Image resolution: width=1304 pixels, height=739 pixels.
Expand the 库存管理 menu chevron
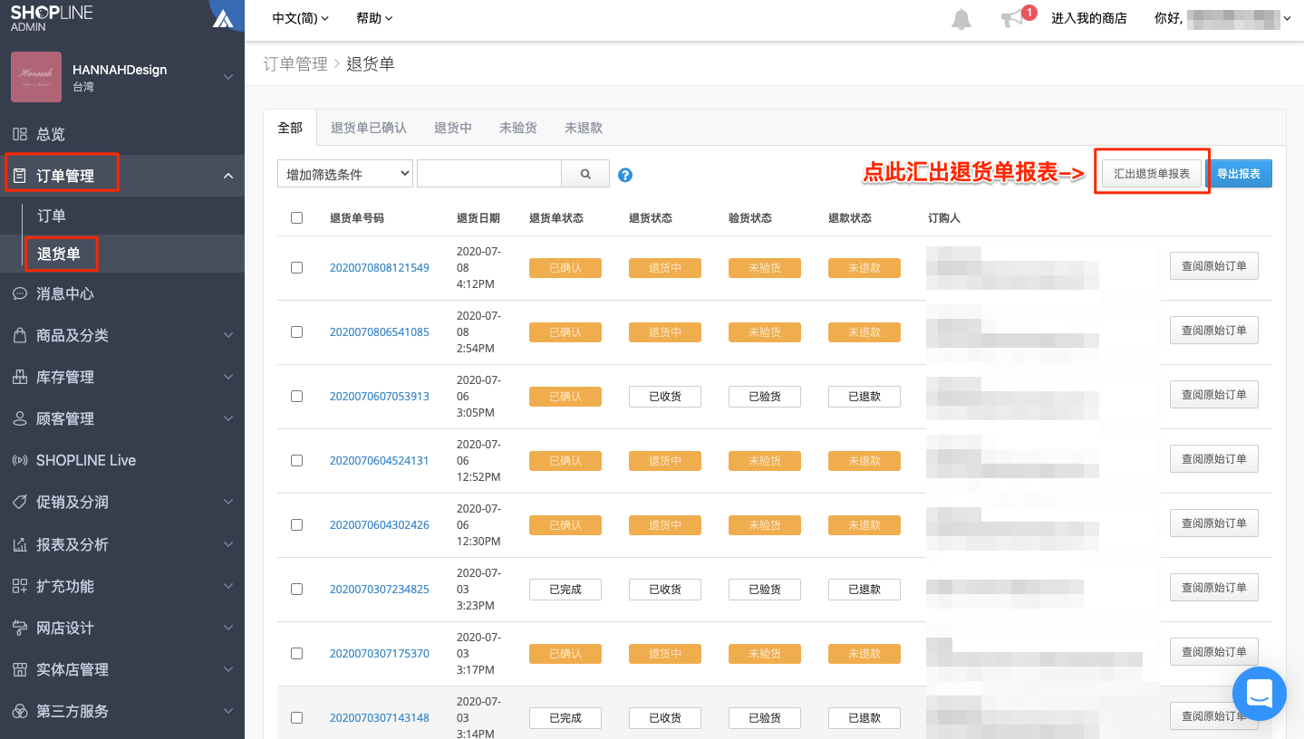[228, 377]
